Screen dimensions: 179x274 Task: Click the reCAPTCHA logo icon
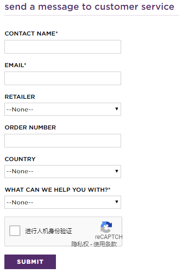[x=106, y=227]
